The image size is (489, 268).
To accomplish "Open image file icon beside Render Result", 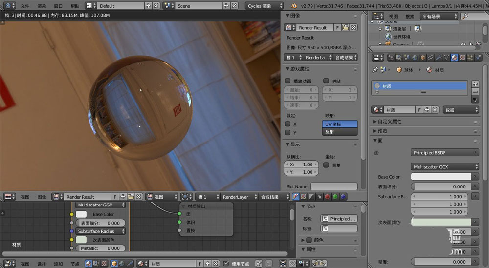I will click(x=346, y=28).
